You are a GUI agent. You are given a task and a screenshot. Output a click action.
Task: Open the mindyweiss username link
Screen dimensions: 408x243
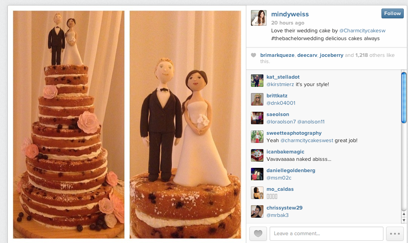point(290,14)
